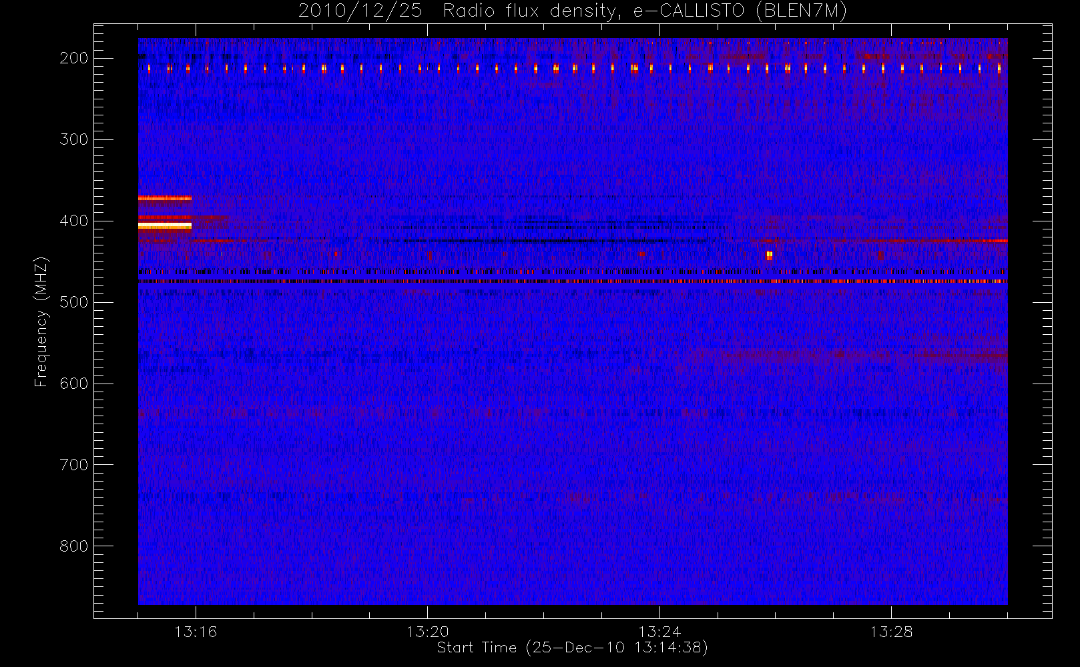Click the 700 frequency tick label

pyautogui.click(x=74, y=465)
